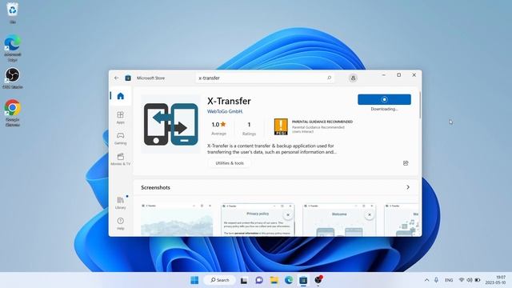Select the Google Chrome desktop shortcut
Image resolution: width=512 pixels, height=288 pixels.
point(13,113)
